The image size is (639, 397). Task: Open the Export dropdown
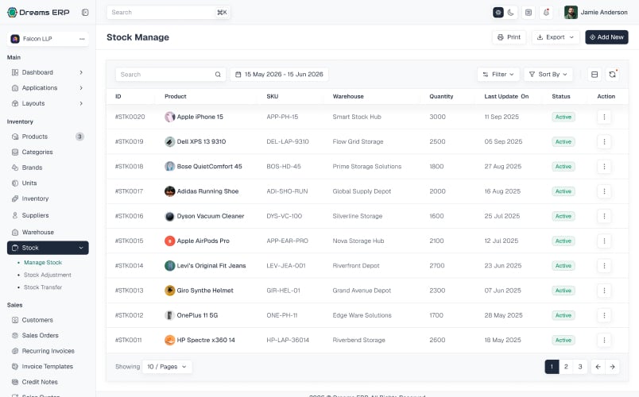(556, 37)
